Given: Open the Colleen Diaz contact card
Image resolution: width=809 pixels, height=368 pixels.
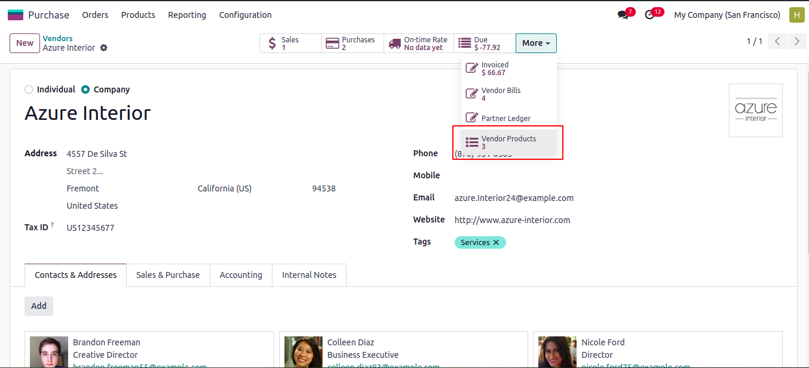Looking at the screenshot, I should tap(403, 350).
